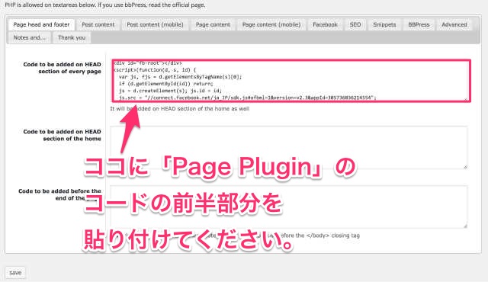The image size is (488, 282).
Task: Open the Page content (mobile) tab
Action: 271,24
